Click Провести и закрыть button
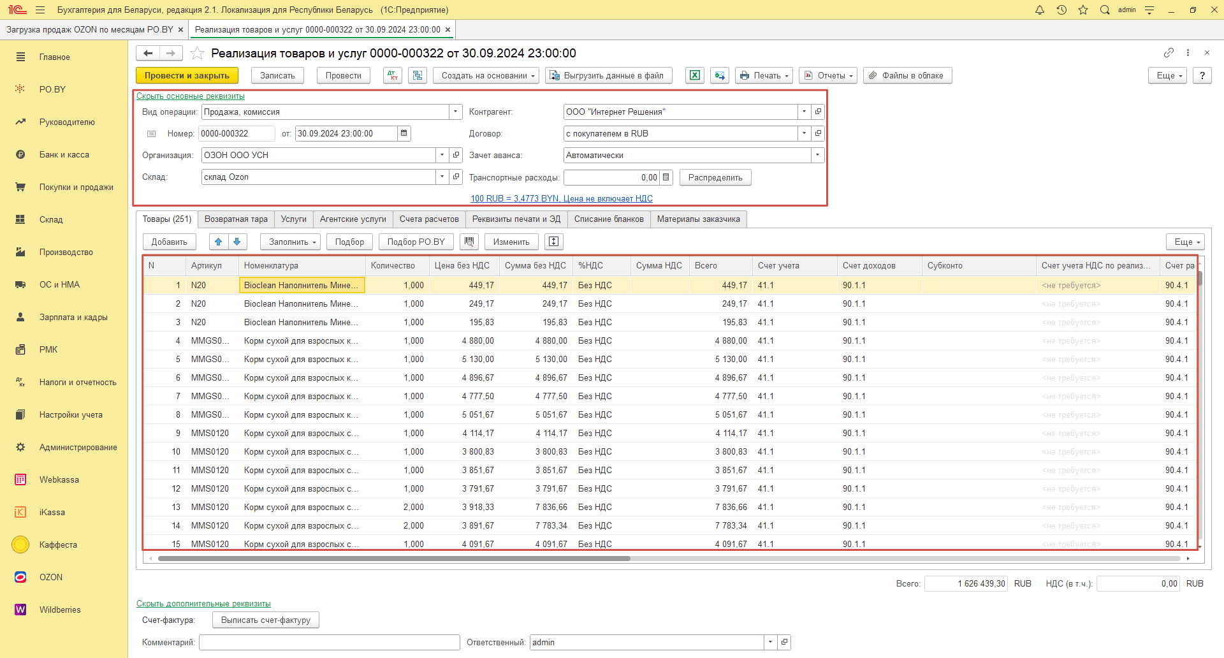Viewport: 1224px width, 658px height. (x=187, y=75)
